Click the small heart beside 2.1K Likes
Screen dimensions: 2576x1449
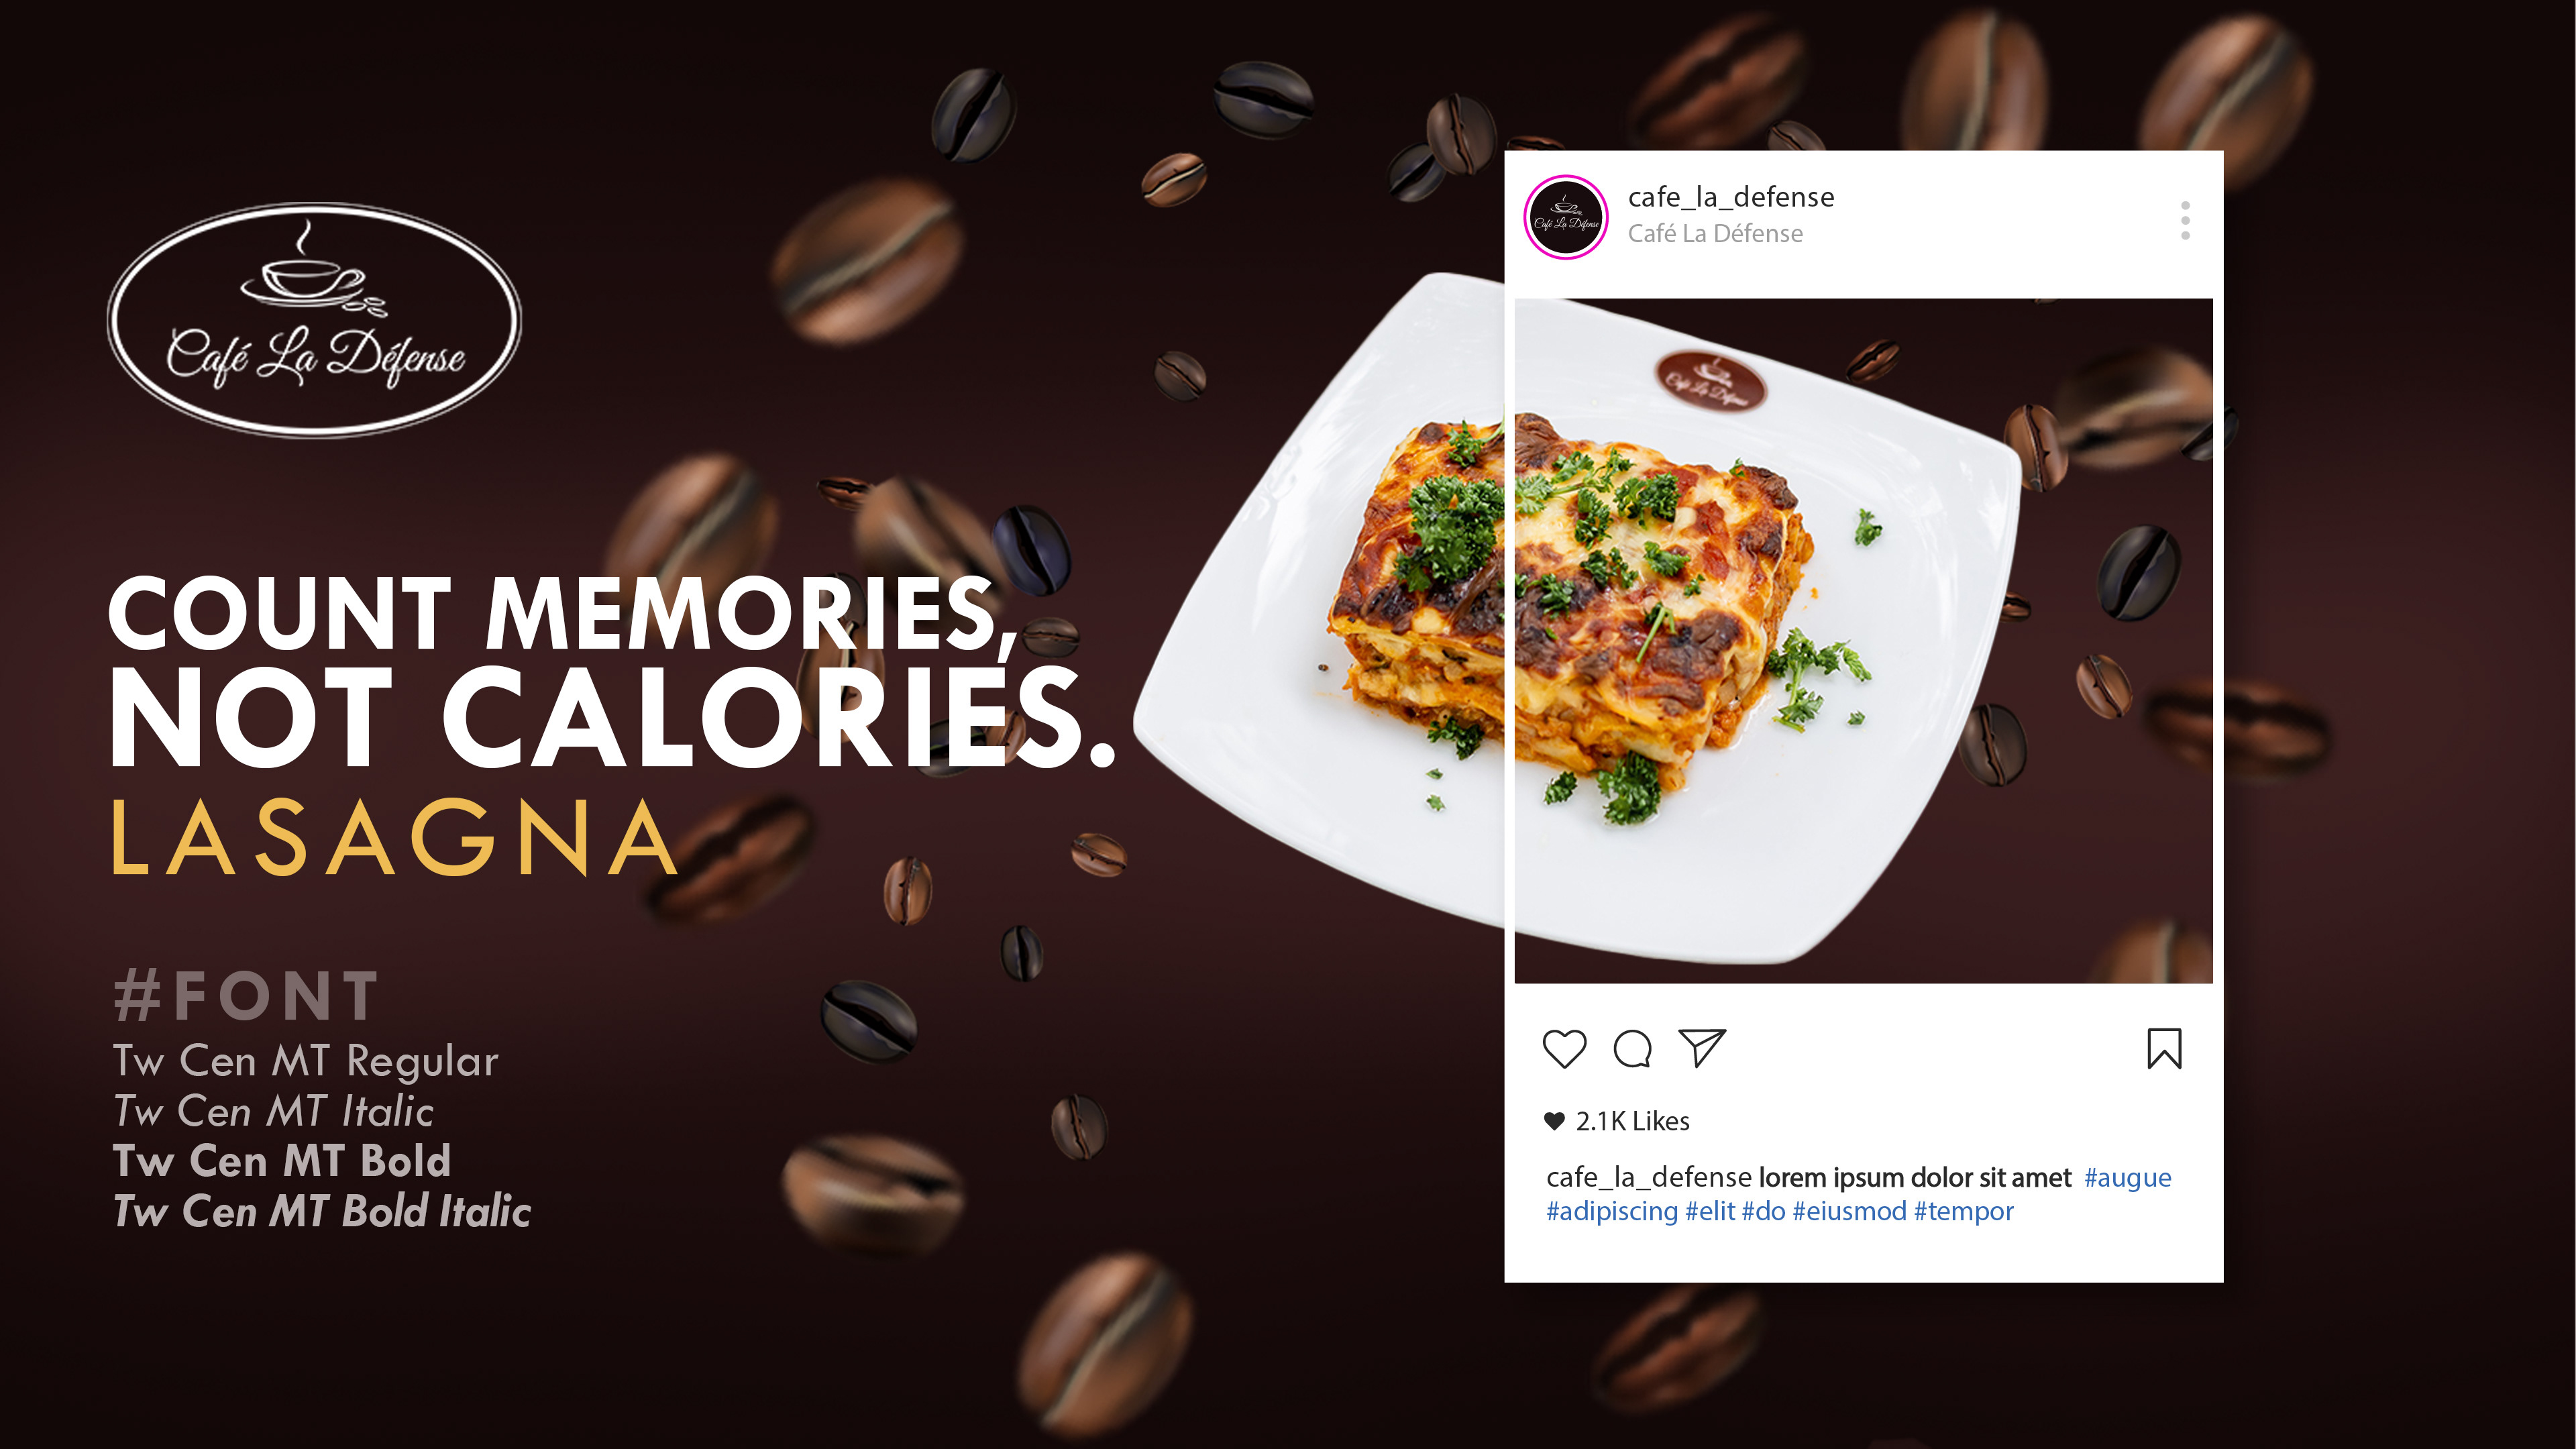coord(1554,1121)
